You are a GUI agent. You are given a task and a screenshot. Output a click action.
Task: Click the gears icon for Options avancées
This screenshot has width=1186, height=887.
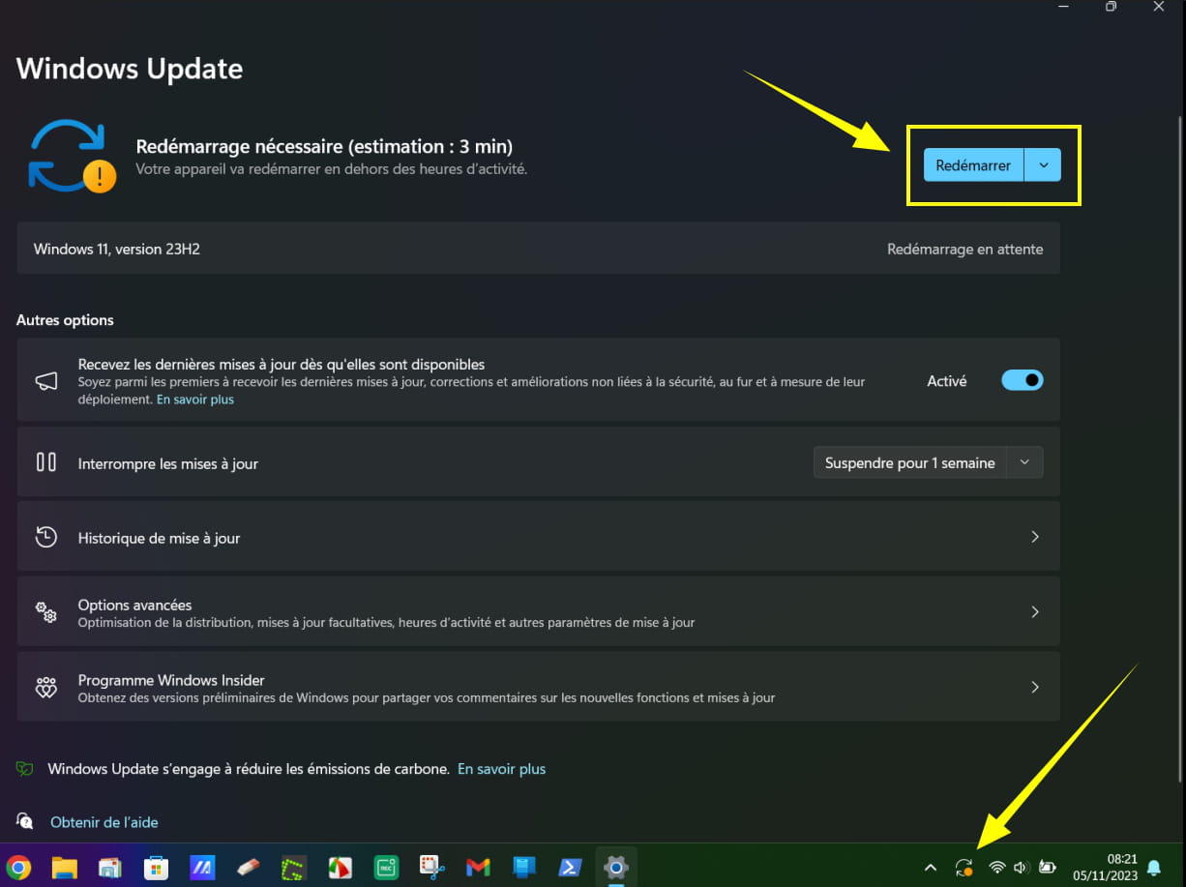tap(46, 612)
